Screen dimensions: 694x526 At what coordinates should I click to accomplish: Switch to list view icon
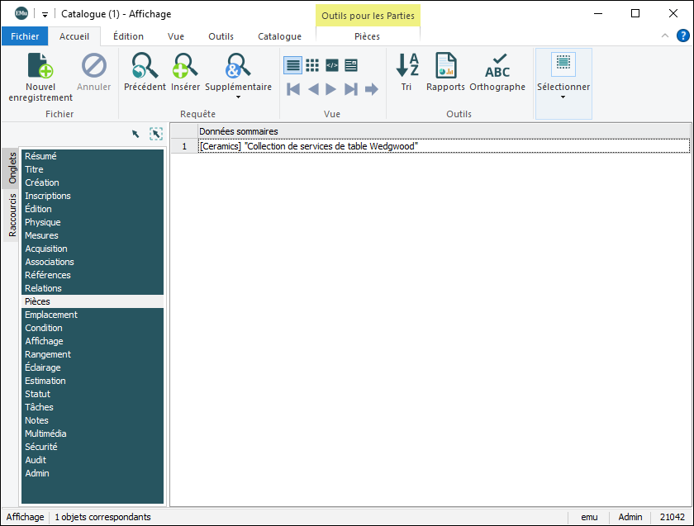(x=292, y=65)
